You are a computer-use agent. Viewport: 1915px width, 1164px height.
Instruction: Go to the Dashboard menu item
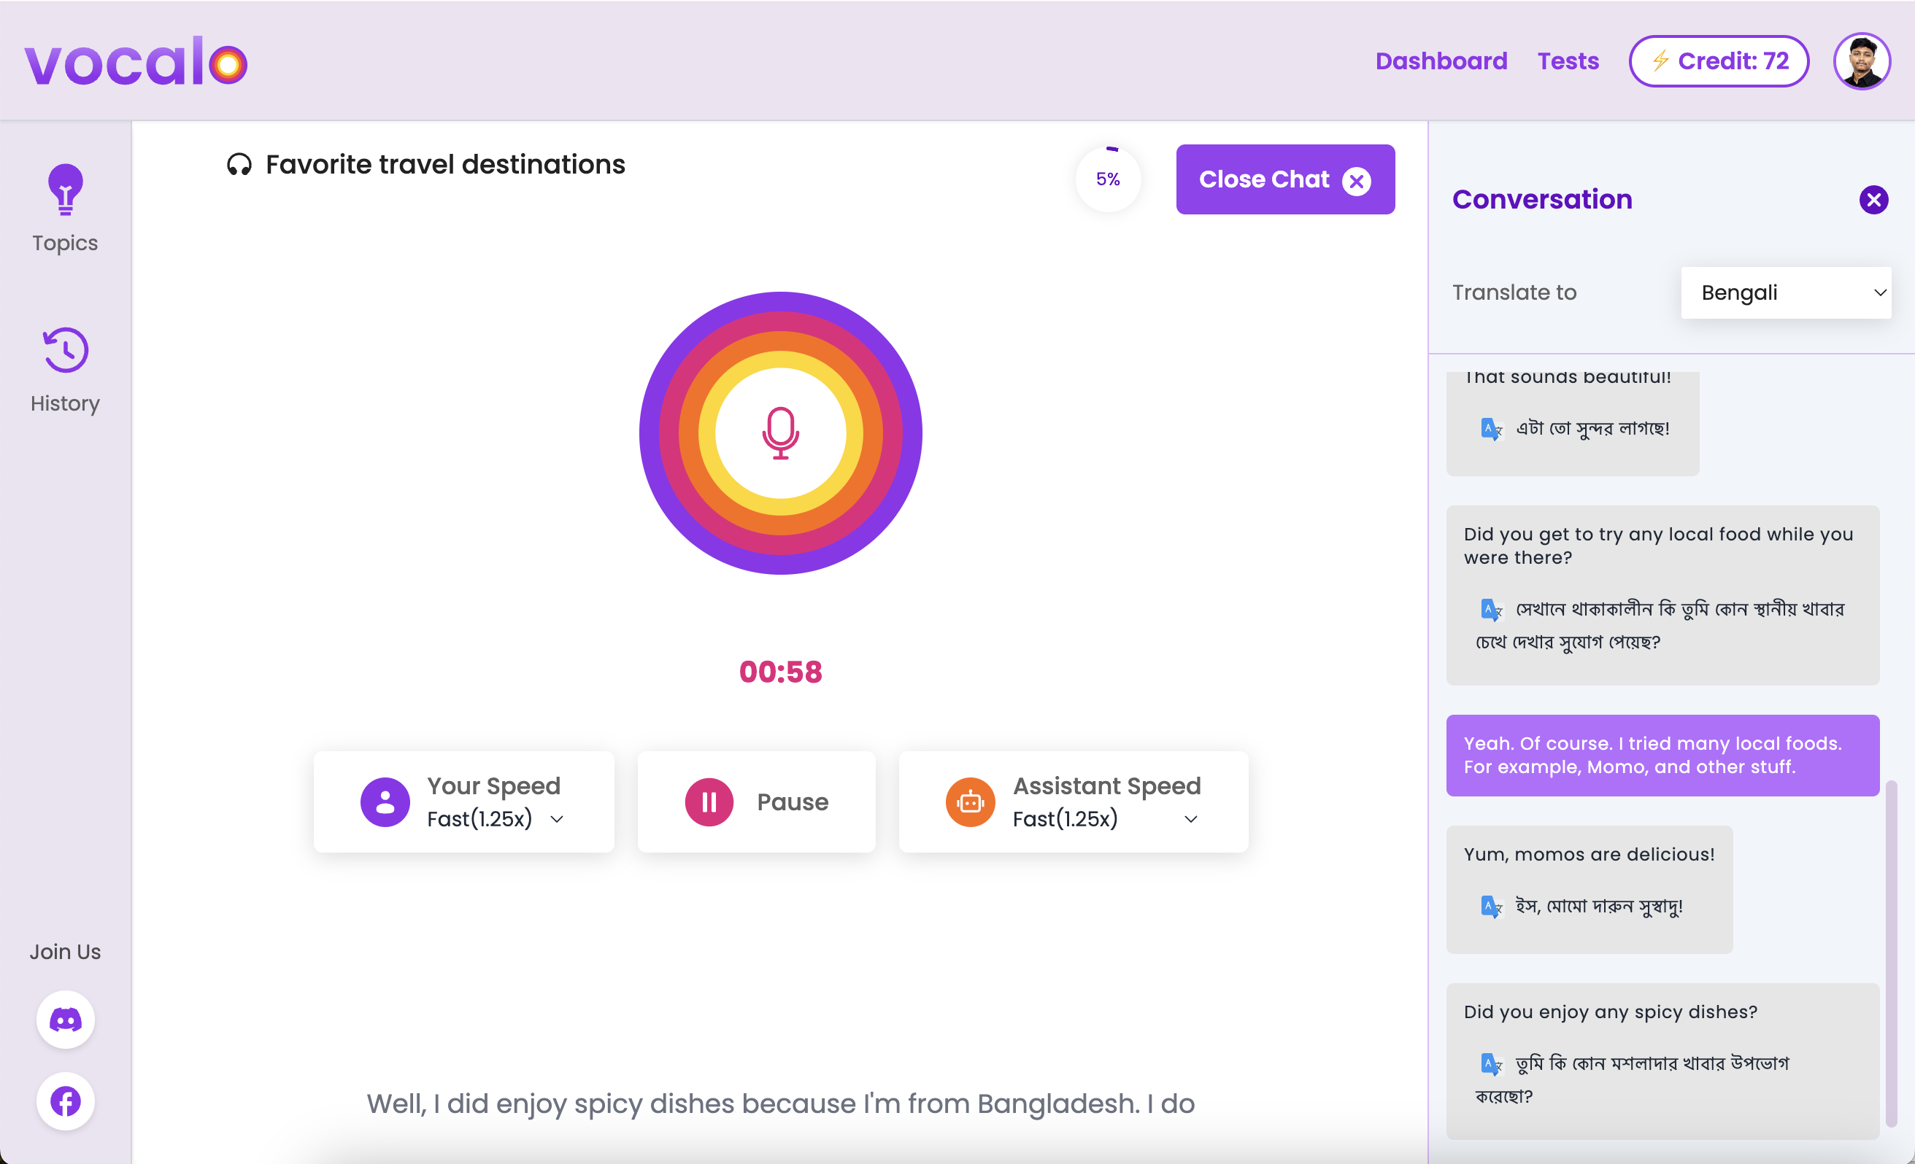pyautogui.click(x=1441, y=61)
